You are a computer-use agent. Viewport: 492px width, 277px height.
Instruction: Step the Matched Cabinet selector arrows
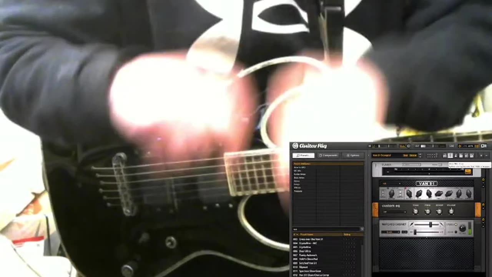(404, 232)
